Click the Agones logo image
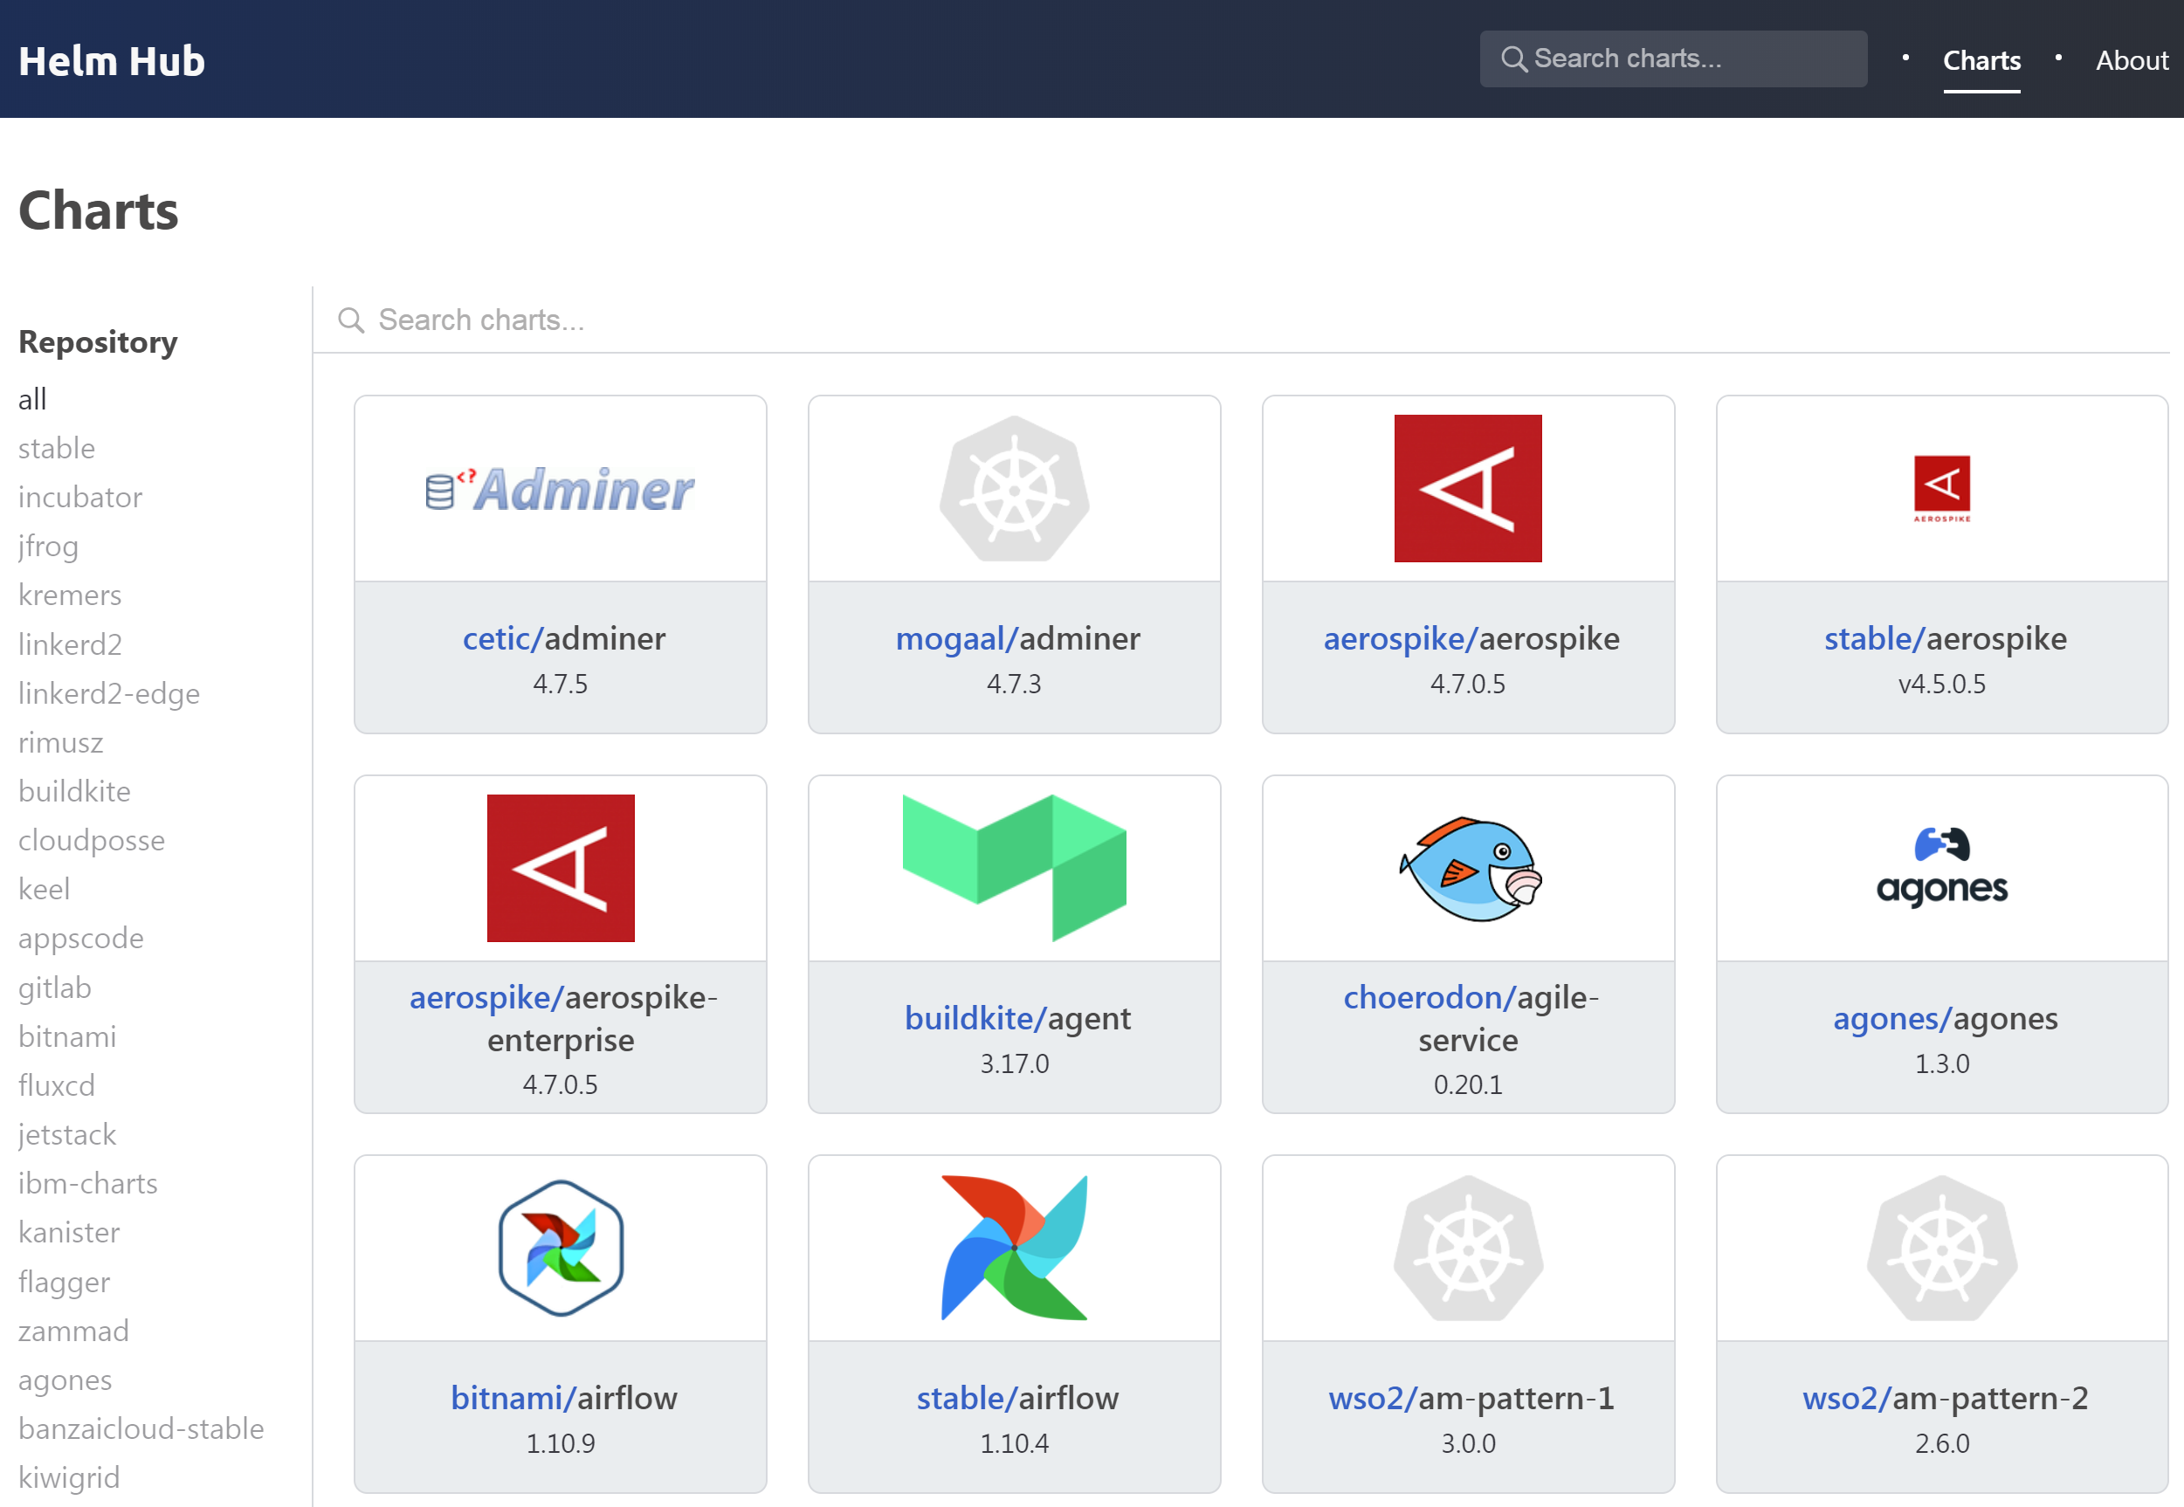The height and width of the screenshot is (1507, 2184). pos(1941,867)
